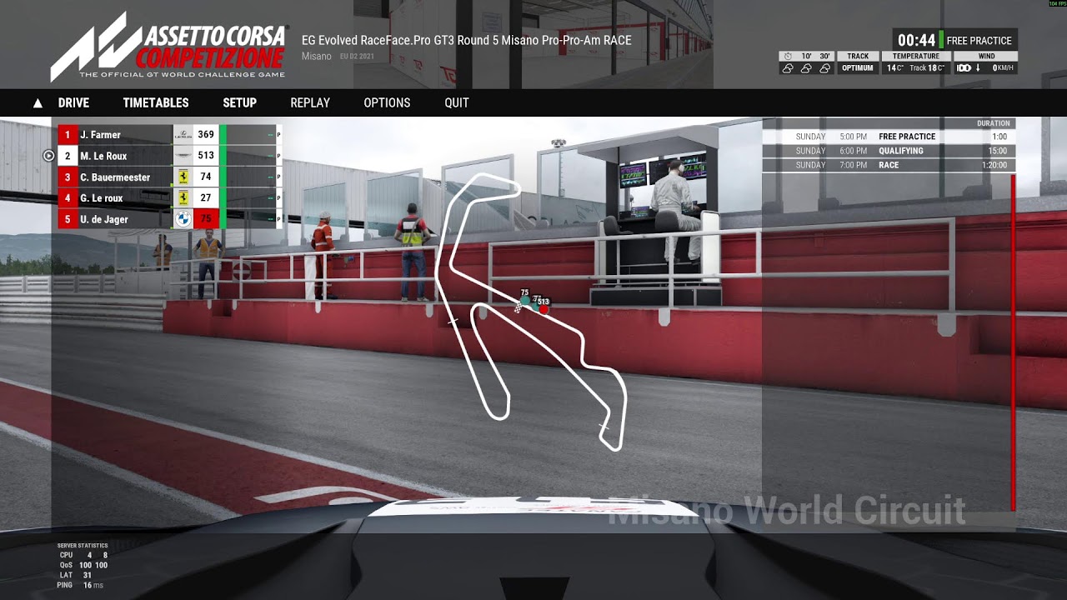The height and width of the screenshot is (600, 1067).
Task: Click the CPU 4 8 server statistic
Action: (83, 555)
